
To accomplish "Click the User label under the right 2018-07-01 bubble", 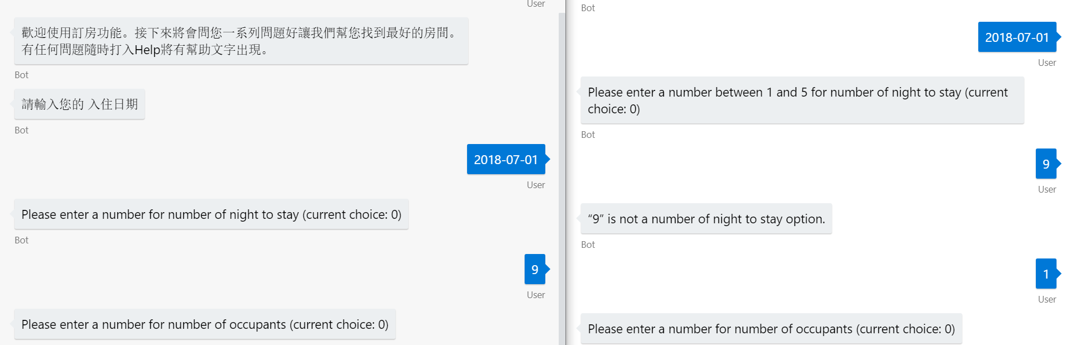I will 1046,63.
